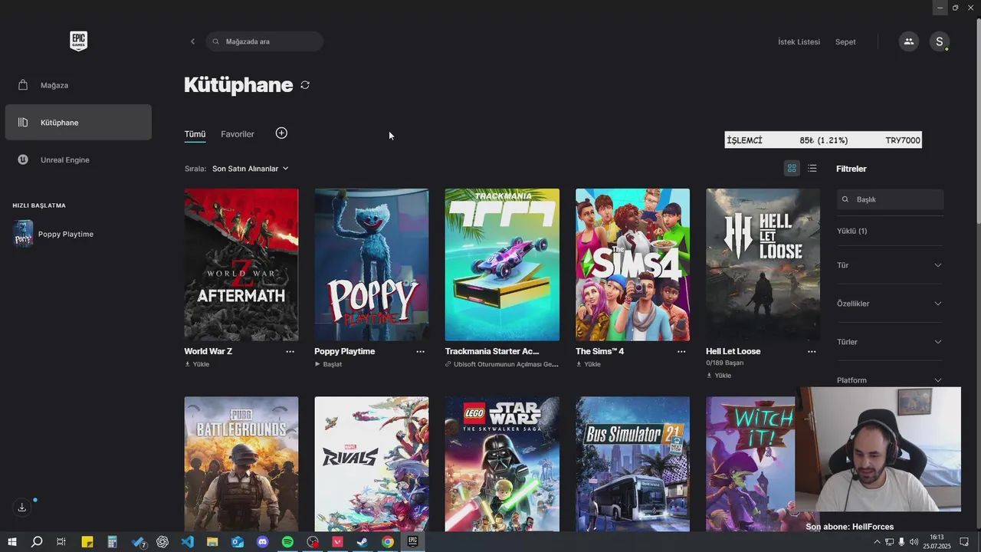Open the Sepet cart link

[845, 42]
